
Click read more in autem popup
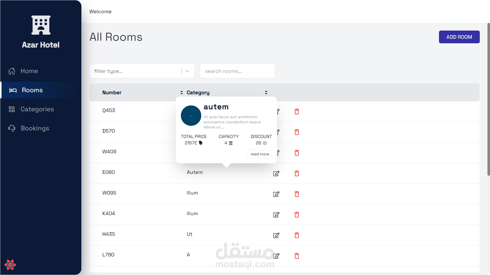260,154
